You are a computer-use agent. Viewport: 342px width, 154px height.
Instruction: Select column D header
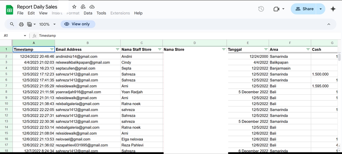pos(195,43)
